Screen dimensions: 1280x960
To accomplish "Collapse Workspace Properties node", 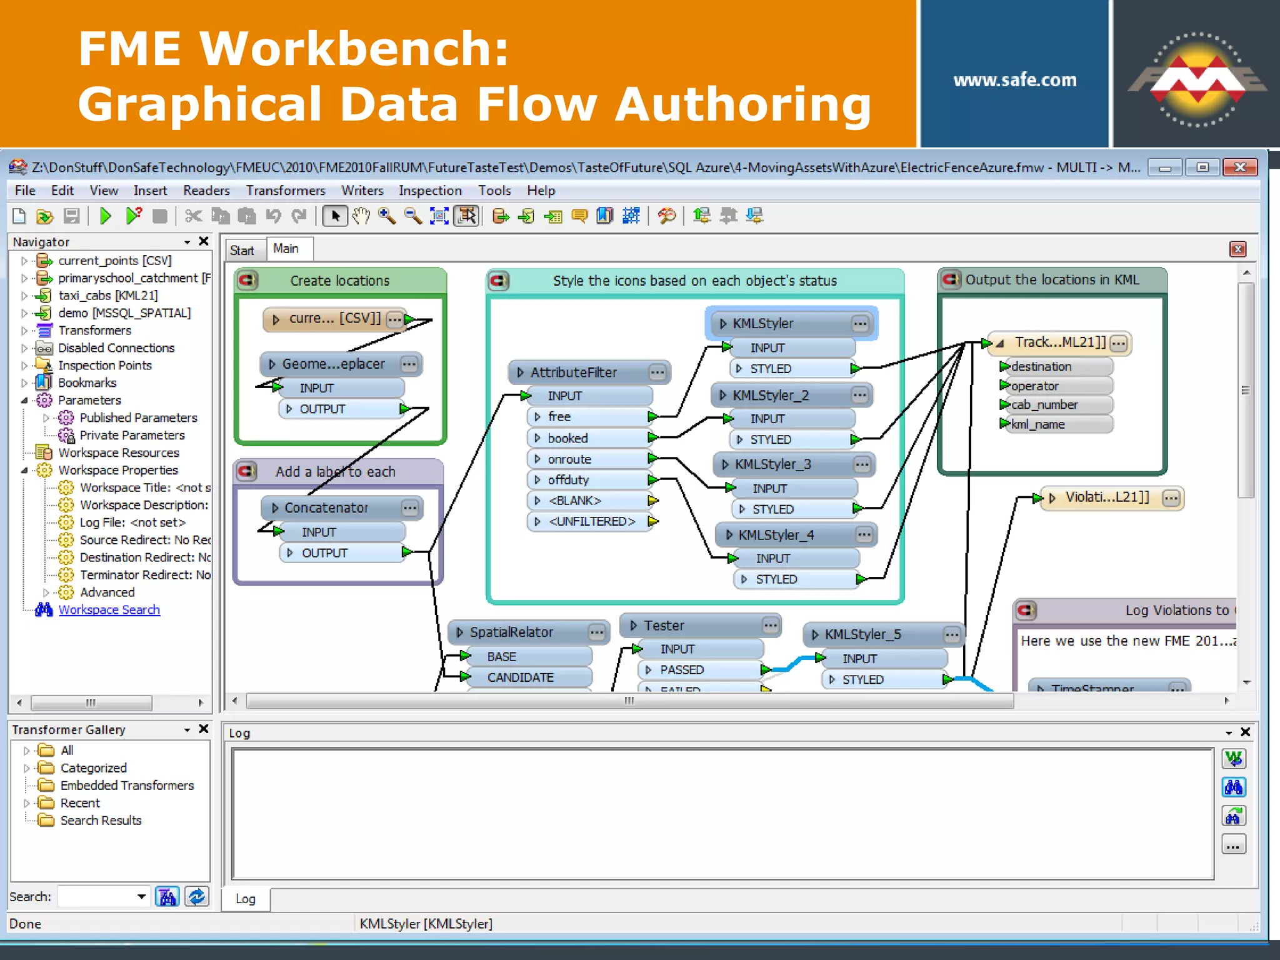I will [24, 470].
